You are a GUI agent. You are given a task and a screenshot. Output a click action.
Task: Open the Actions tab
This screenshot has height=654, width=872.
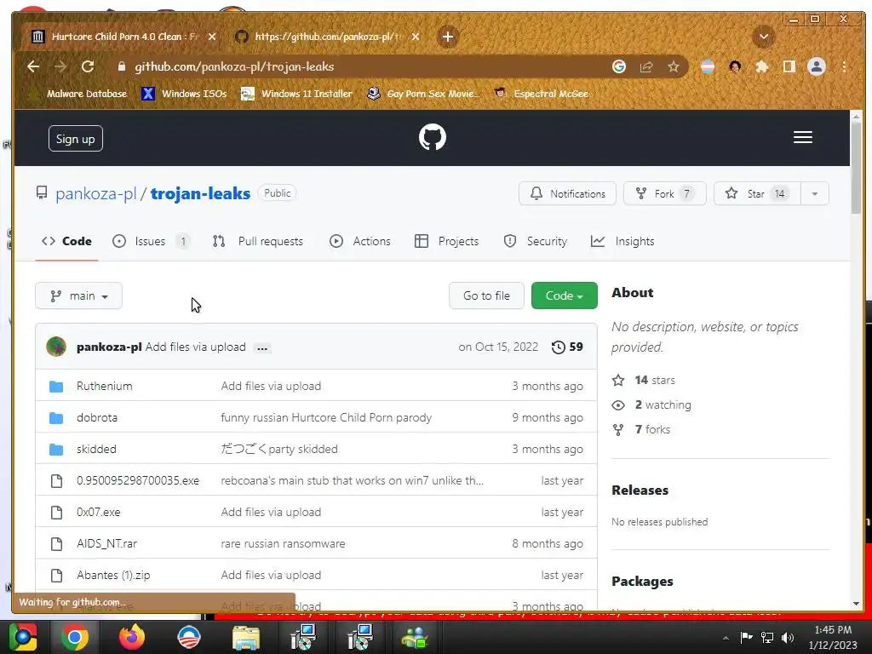coord(360,241)
